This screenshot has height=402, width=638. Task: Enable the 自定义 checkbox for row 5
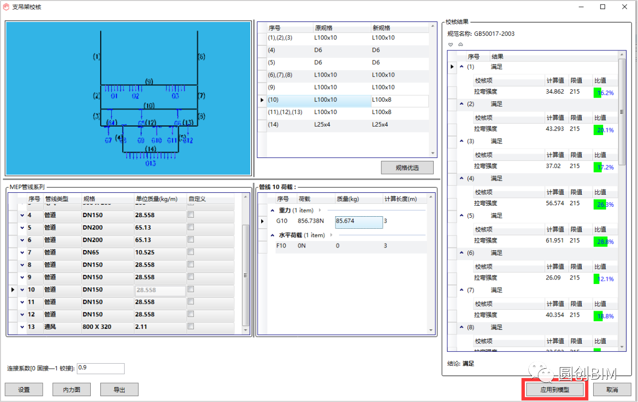point(190,227)
